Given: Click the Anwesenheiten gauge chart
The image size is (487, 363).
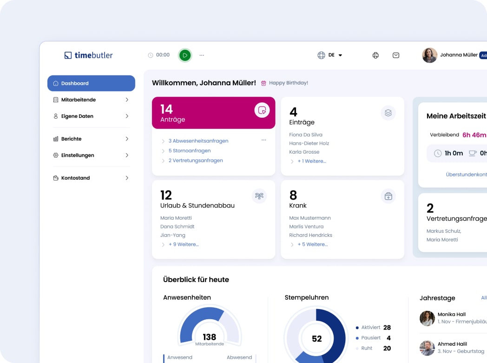Looking at the screenshot, I should [210, 326].
